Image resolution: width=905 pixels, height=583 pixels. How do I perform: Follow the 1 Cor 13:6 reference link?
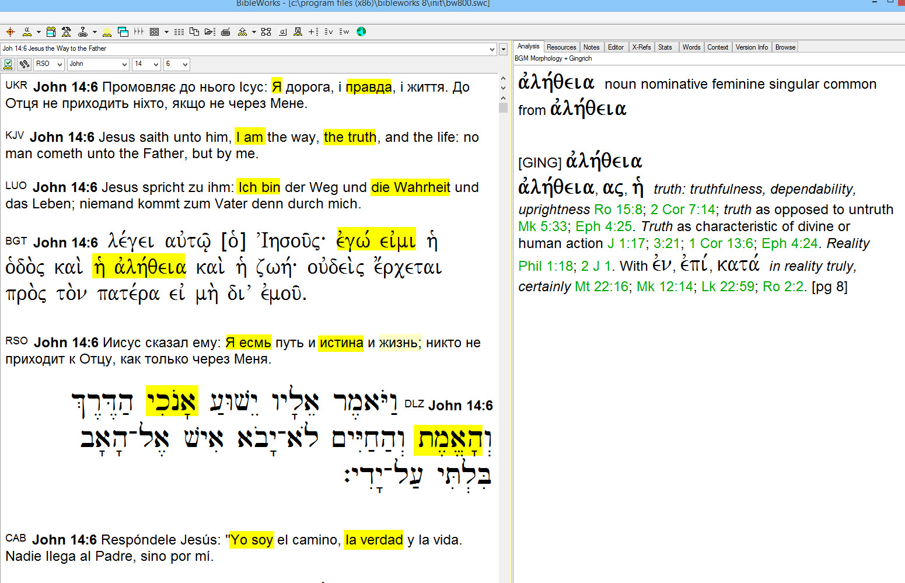(721, 243)
